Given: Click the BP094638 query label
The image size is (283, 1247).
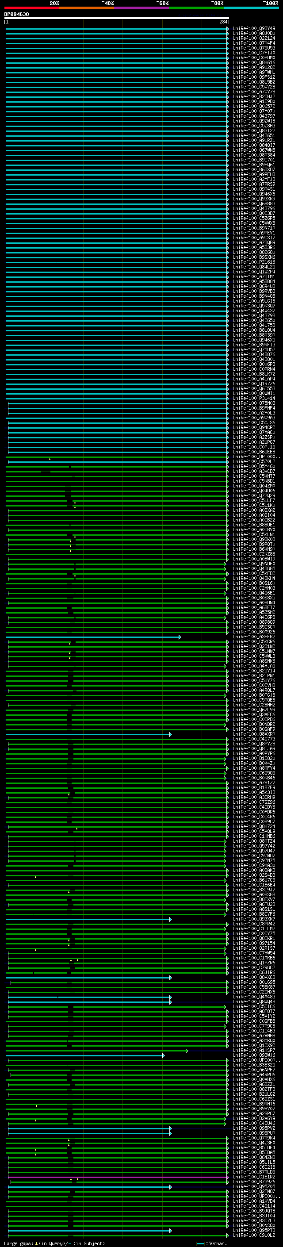Looking at the screenshot, I should point(16,15).
